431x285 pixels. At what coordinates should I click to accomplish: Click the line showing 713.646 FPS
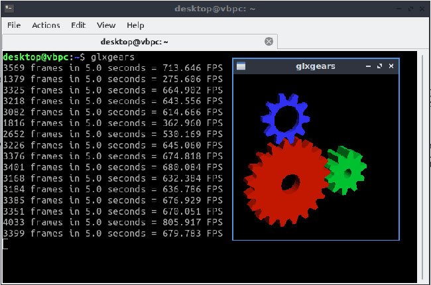pyautogui.click(x=113, y=68)
